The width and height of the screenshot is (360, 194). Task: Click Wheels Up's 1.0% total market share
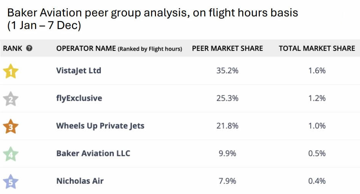click(317, 126)
